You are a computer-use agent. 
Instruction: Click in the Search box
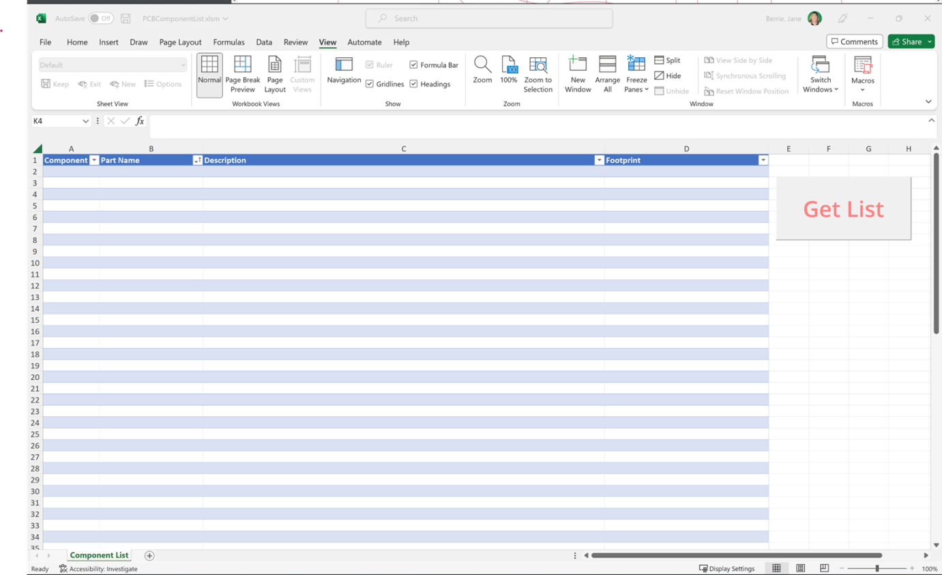pyautogui.click(x=488, y=18)
